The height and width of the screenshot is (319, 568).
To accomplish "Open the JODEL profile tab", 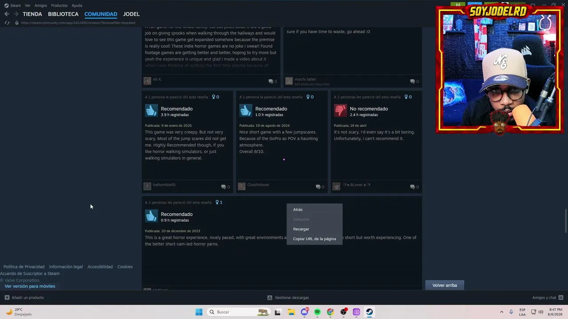I will click(x=131, y=14).
